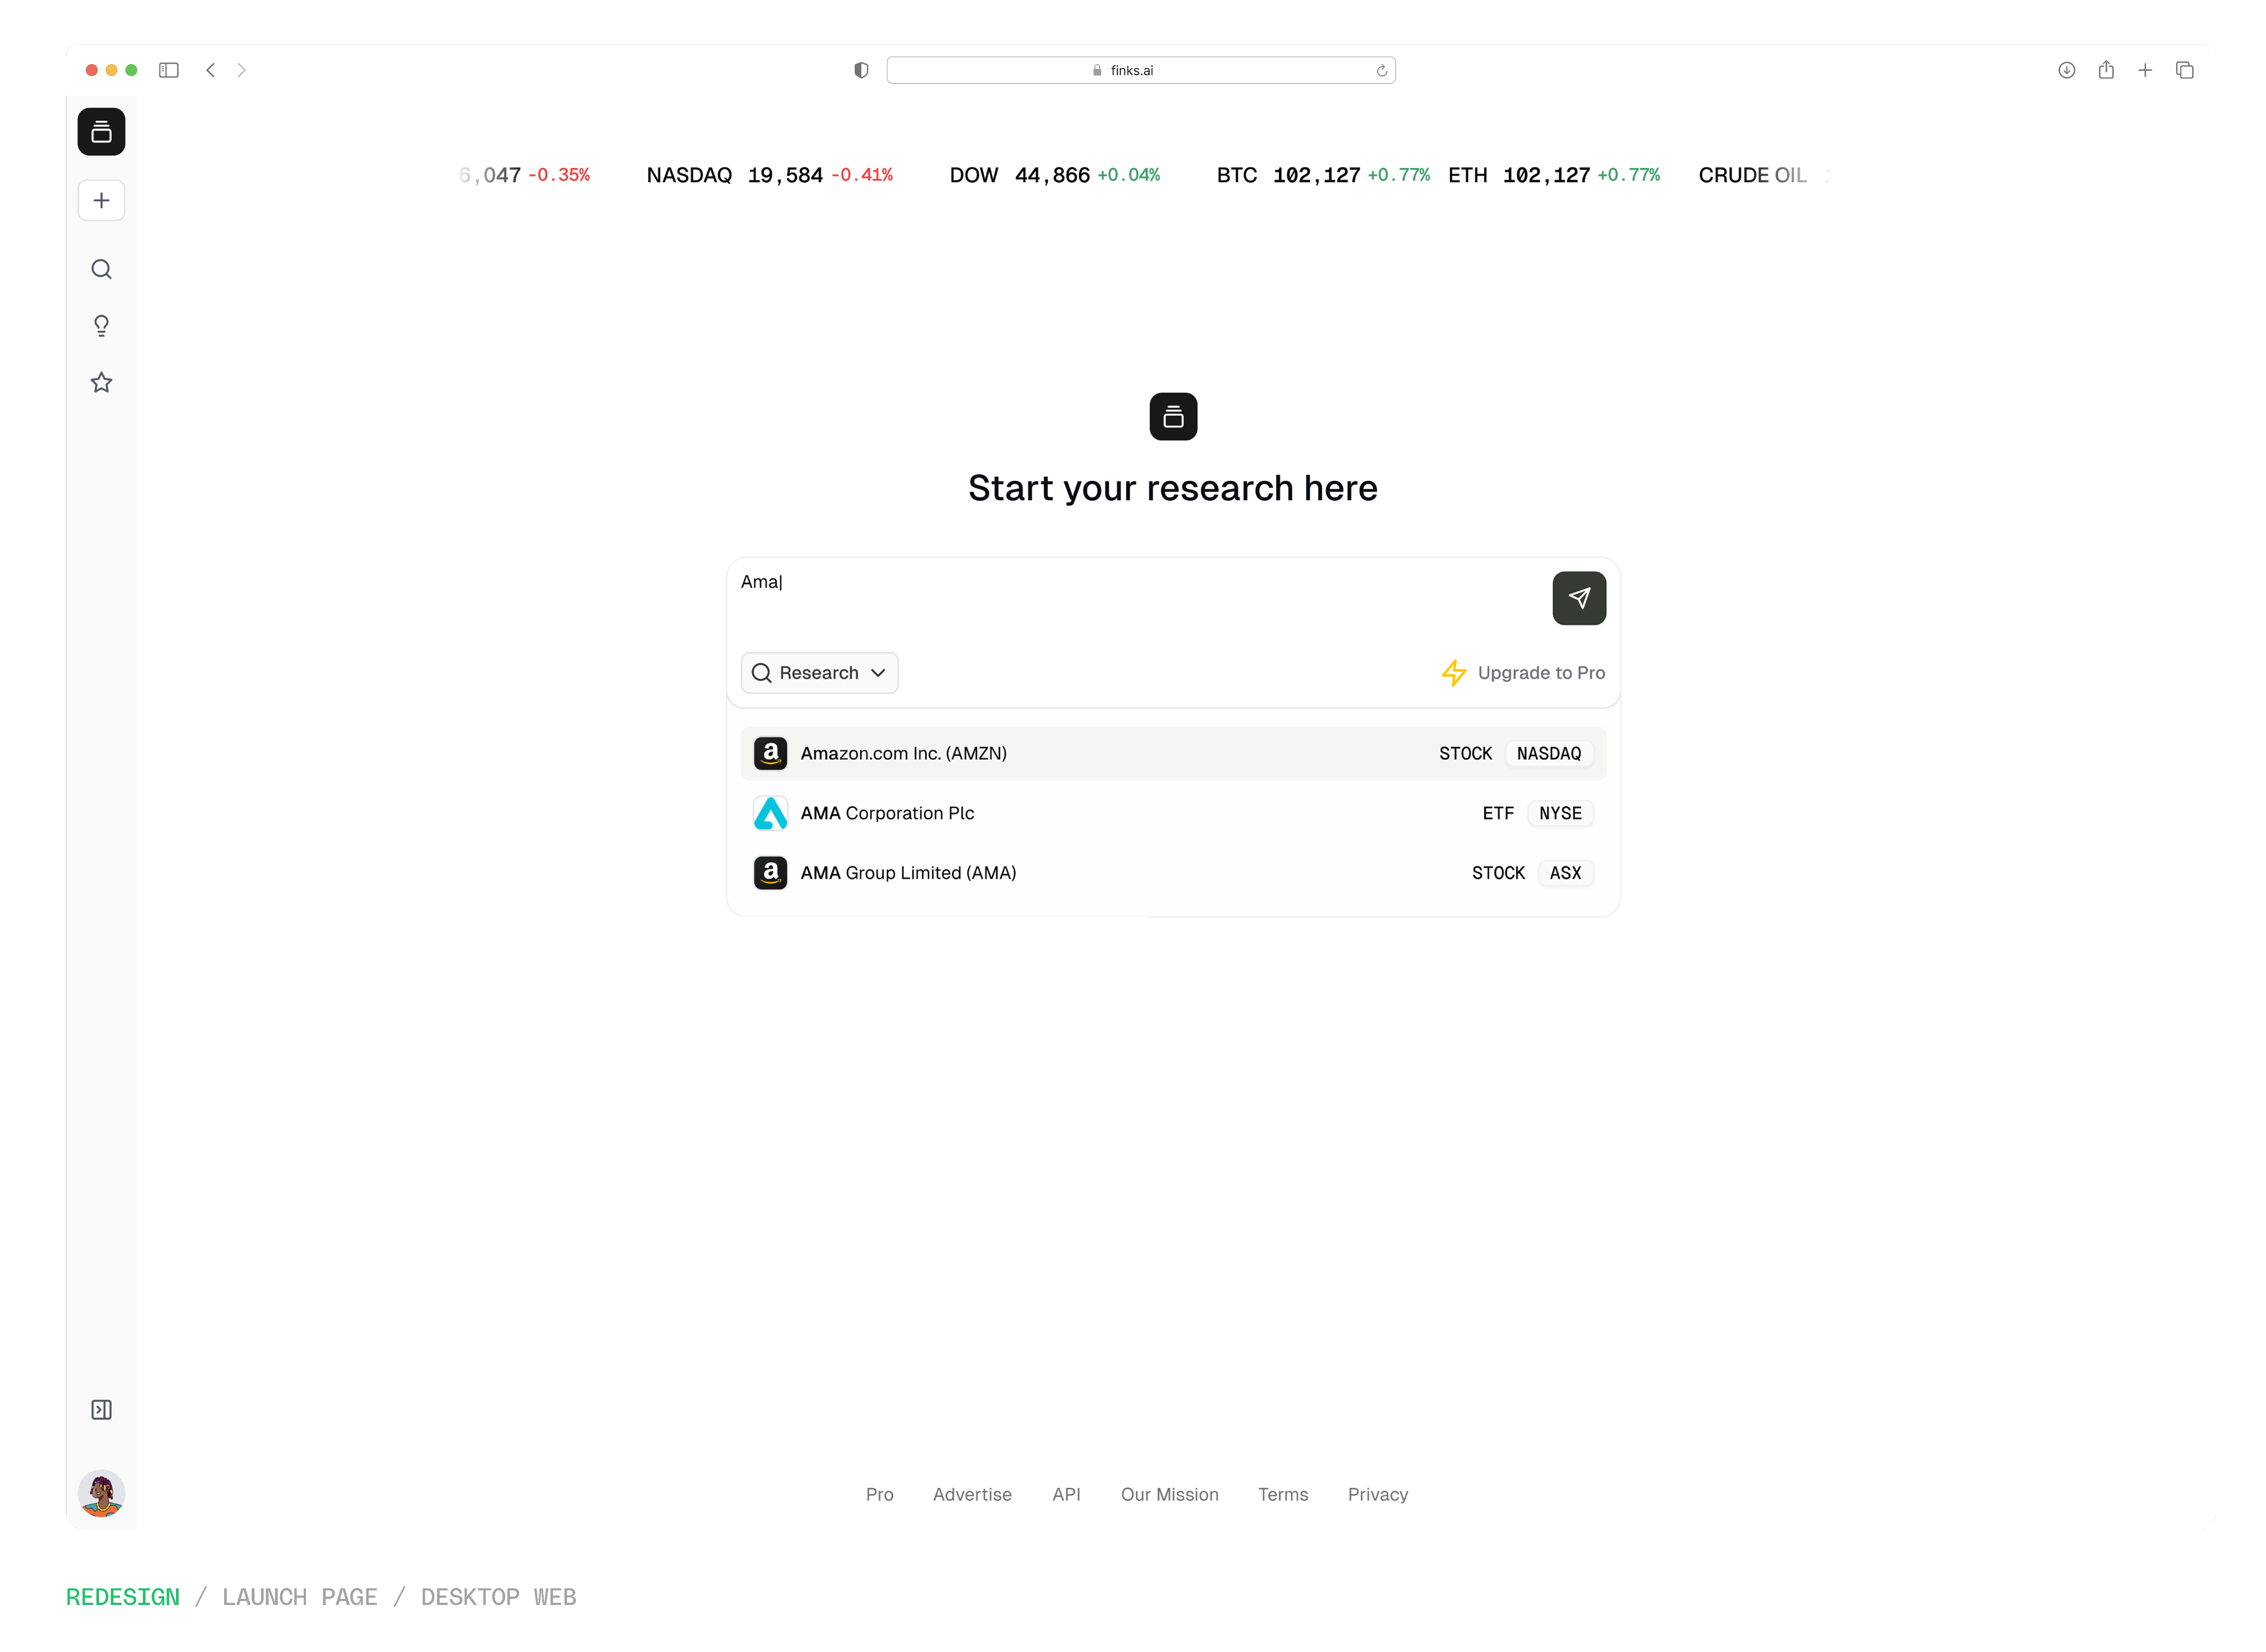Open favorites via the star icon
Image resolution: width=2266 pixels, height=1652 pixels.
pyautogui.click(x=101, y=383)
